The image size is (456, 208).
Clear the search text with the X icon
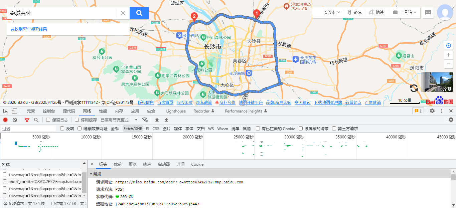(123, 13)
